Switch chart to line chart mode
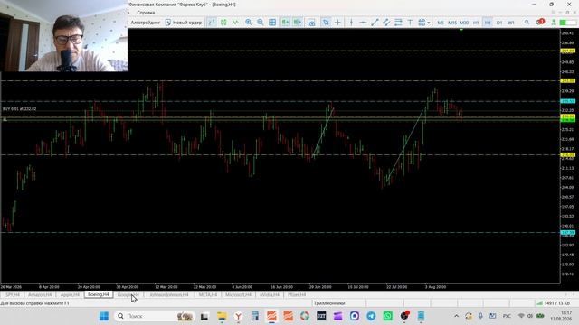The height and width of the screenshot is (325, 579). click(x=235, y=23)
